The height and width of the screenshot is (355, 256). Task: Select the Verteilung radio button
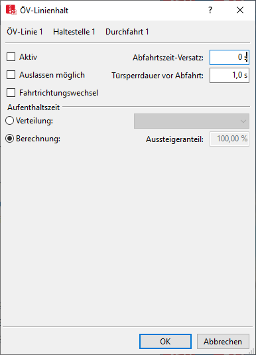(x=10, y=121)
